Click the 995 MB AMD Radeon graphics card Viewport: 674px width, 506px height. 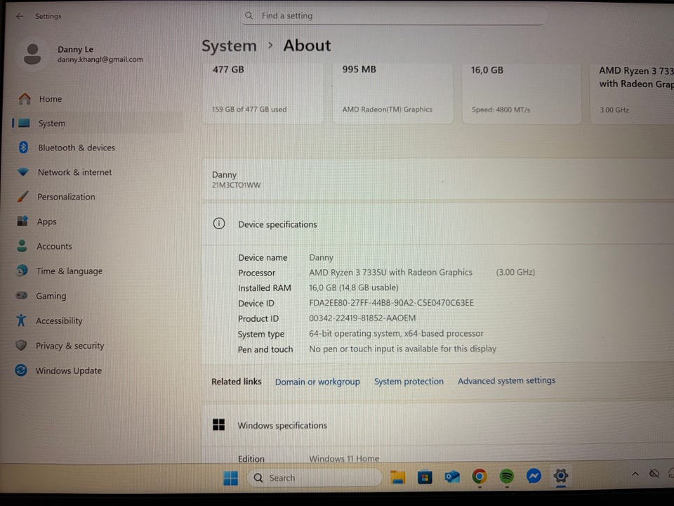pos(392,93)
